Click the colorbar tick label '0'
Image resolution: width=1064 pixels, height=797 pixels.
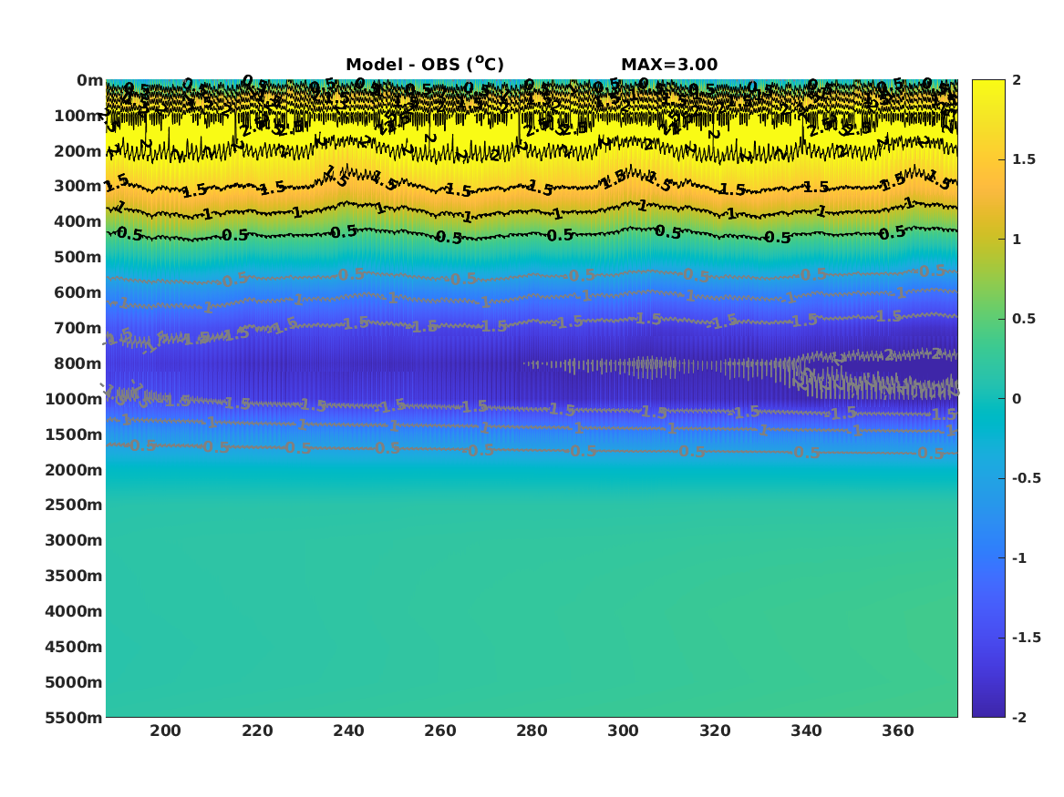tap(1017, 399)
